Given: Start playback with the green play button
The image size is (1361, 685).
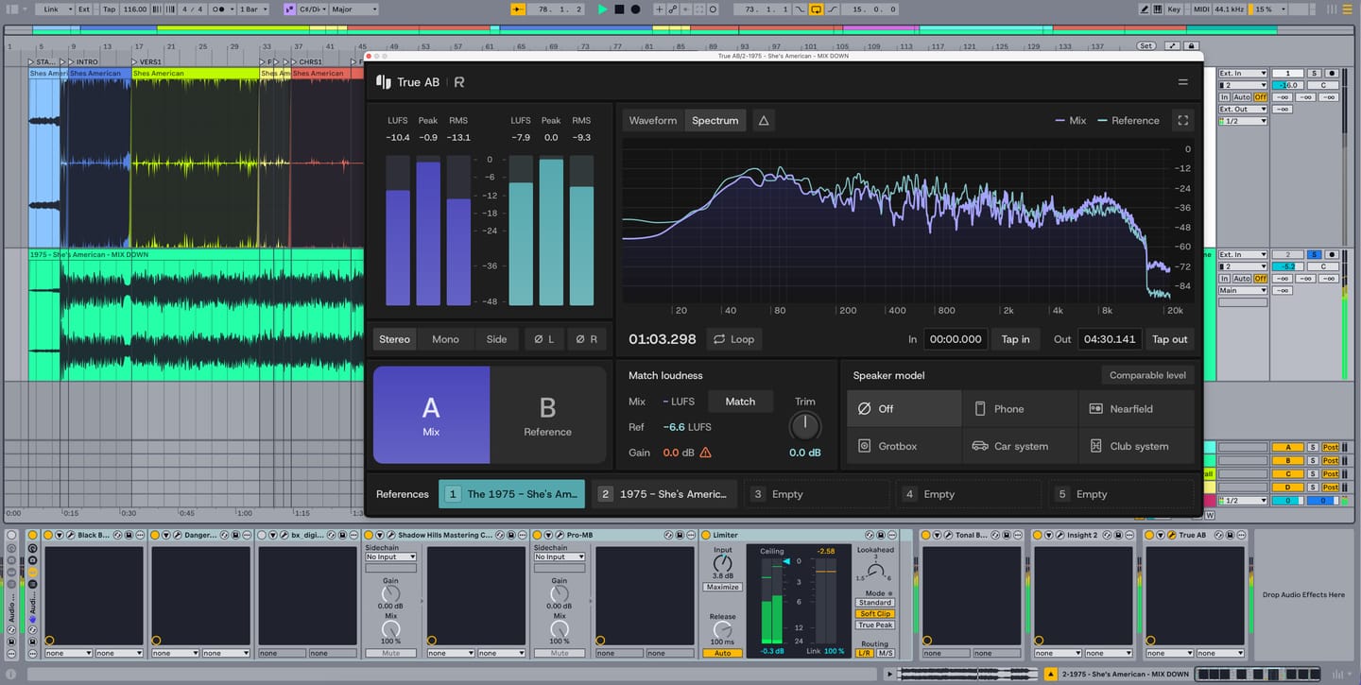Looking at the screenshot, I should 602,9.
